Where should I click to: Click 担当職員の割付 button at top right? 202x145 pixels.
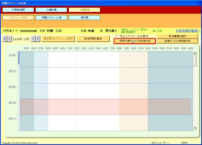pos(177,36)
